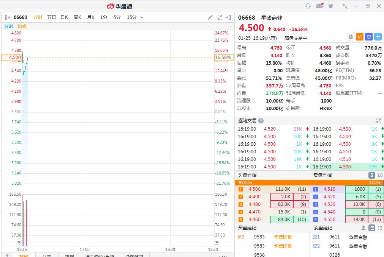Expand the 逐笔交易 trades panel
384x257 pixels.
(x=378, y=121)
